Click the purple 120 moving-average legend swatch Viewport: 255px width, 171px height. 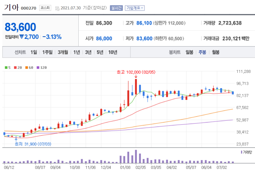(x=38, y=68)
